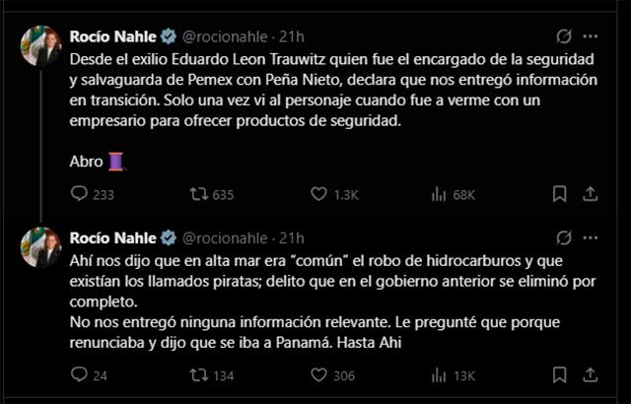View analytics of tweet with 68K views
Viewport: 631px width, 404px height.
[440, 194]
